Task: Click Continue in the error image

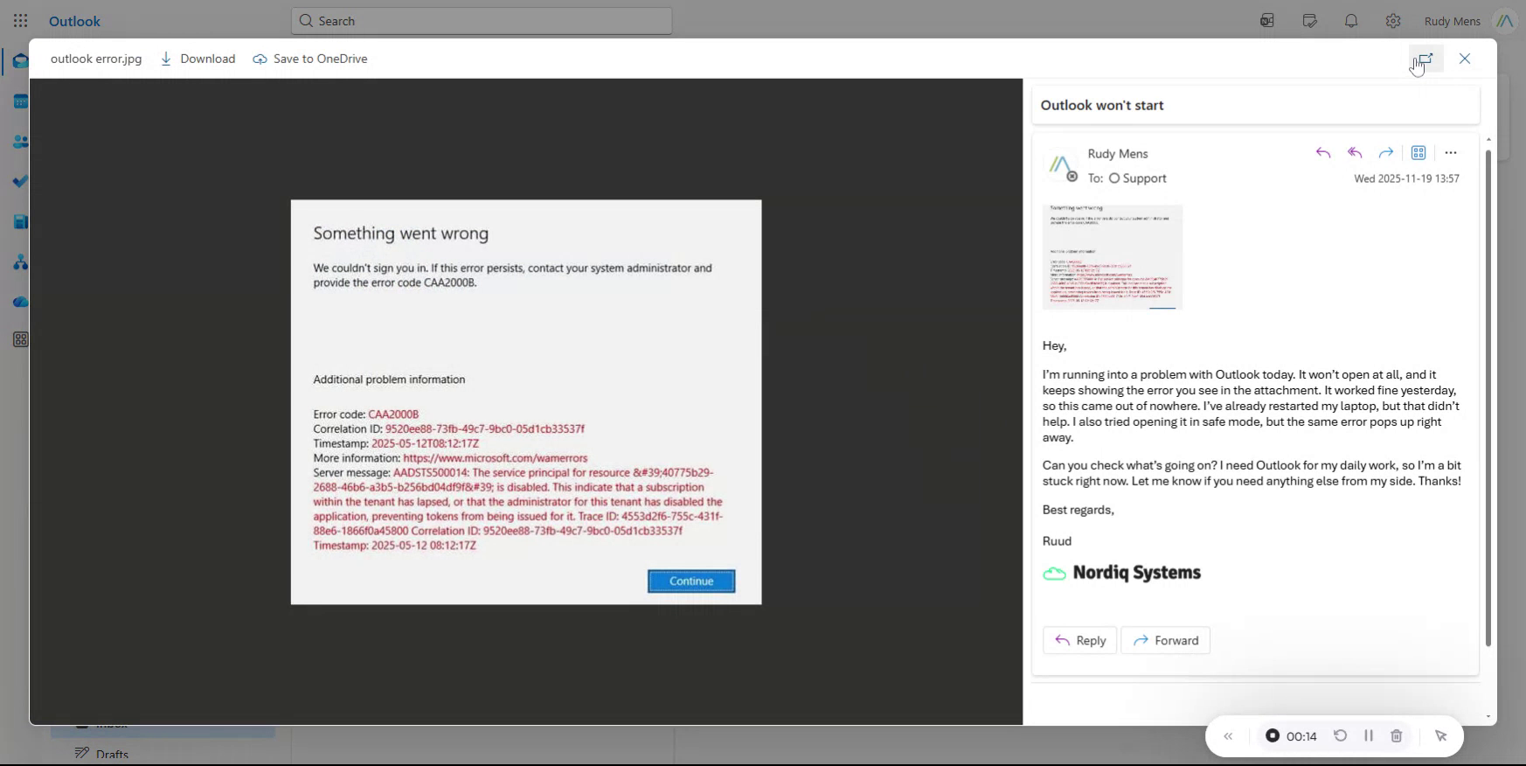Action: pyautogui.click(x=691, y=581)
